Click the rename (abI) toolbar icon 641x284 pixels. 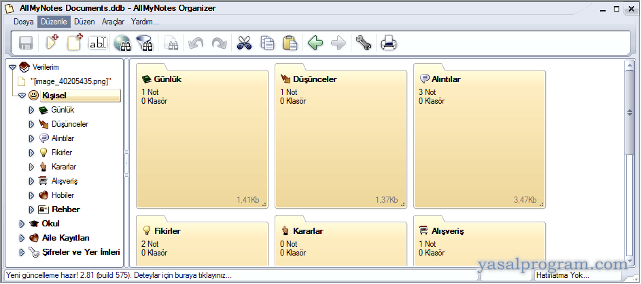pyautogui.click(x=99, y=43)
